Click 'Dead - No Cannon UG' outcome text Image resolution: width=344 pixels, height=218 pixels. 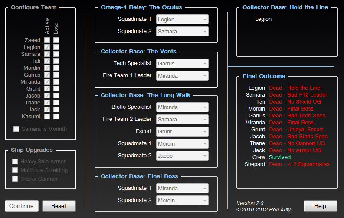click(297, 143)
